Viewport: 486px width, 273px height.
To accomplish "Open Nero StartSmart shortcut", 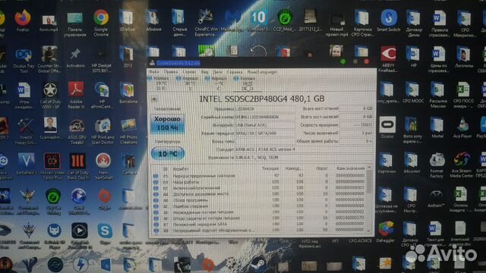I will 103,167.
